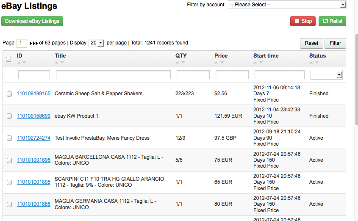This screenshot has width=358, height=221.
Task: Click the Price column header
Action: pyautogui.click(x=221, y=55)
